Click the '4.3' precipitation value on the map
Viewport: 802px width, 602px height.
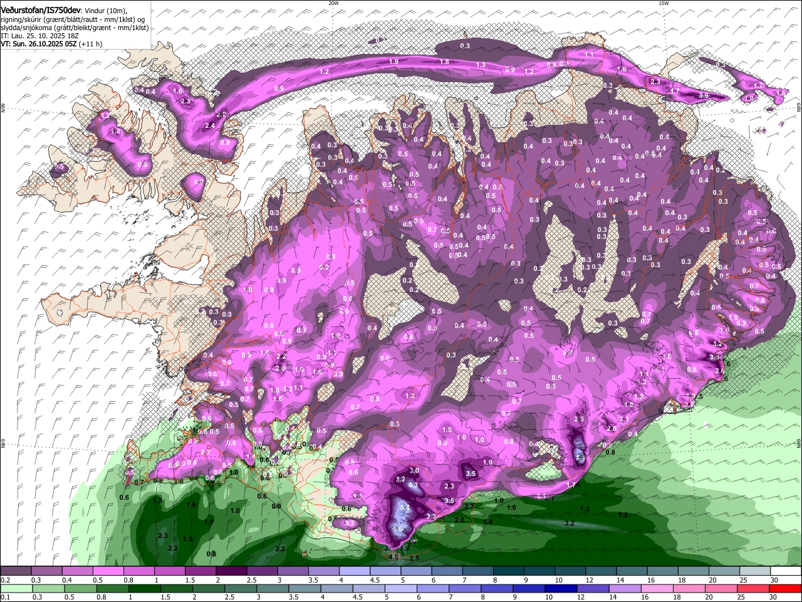[413, 485]
